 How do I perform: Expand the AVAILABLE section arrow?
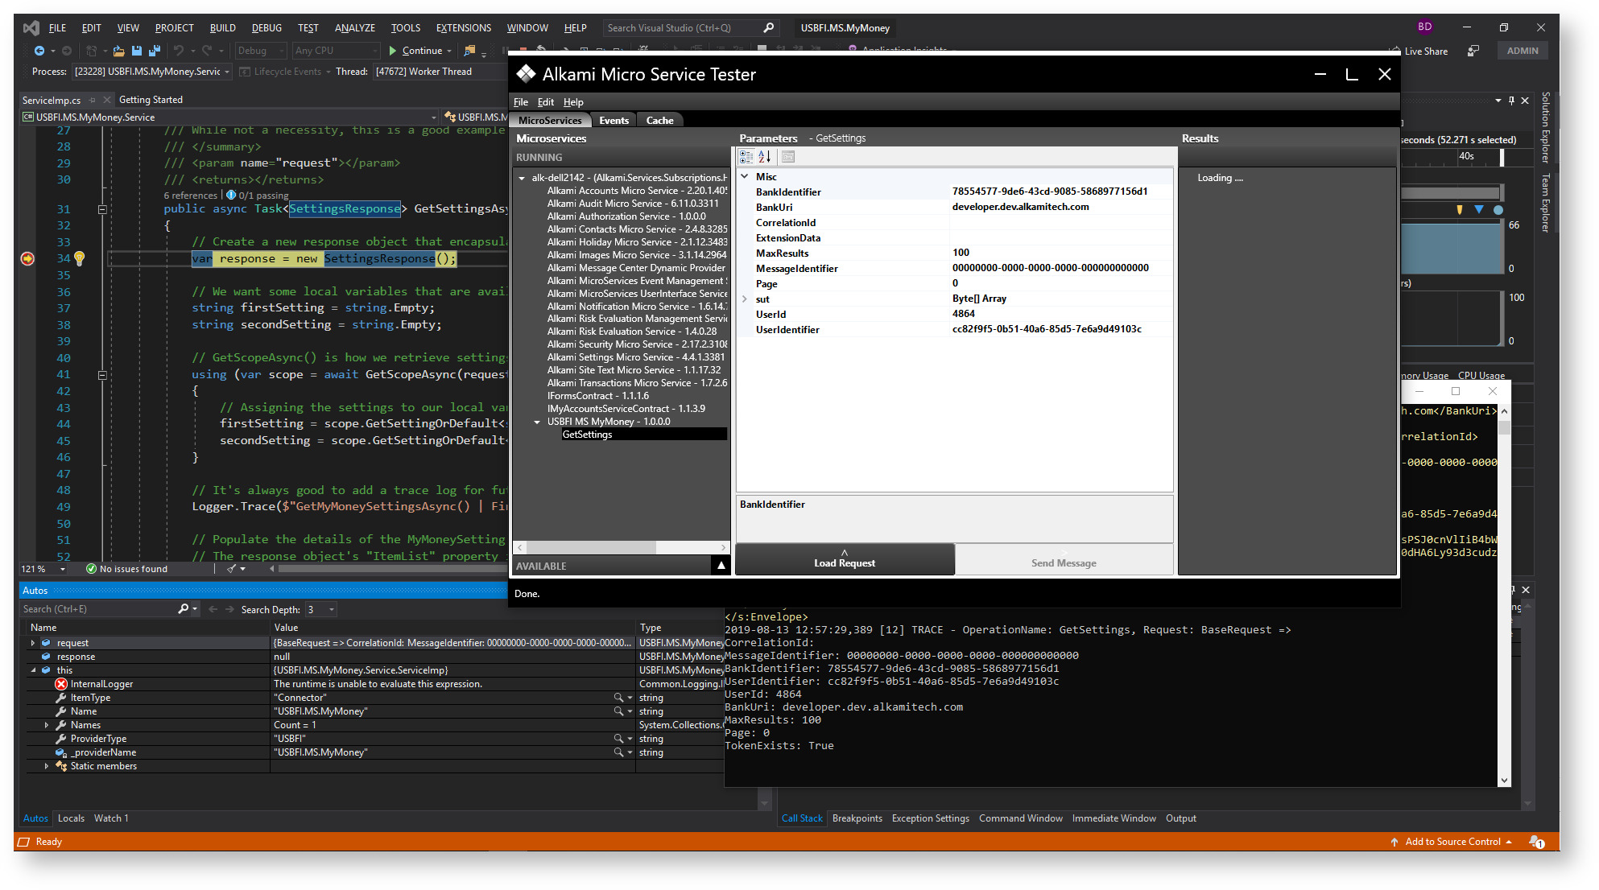coord(721,566)
